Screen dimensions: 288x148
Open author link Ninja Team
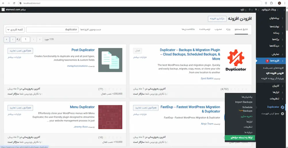207,124
